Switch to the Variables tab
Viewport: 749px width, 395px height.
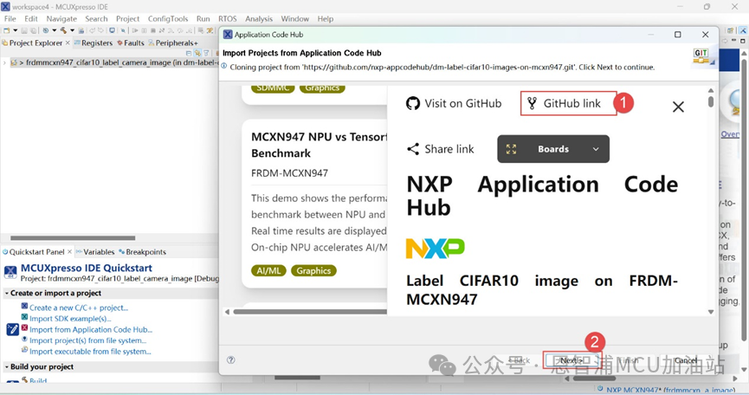click(95, 252)
